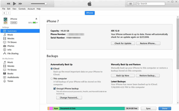
Task: Open the File menu
Action: pyautogui.click(x=4, y=9)
